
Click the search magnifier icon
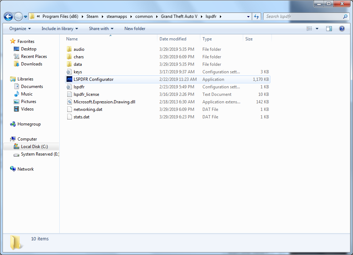click(345, 16)
